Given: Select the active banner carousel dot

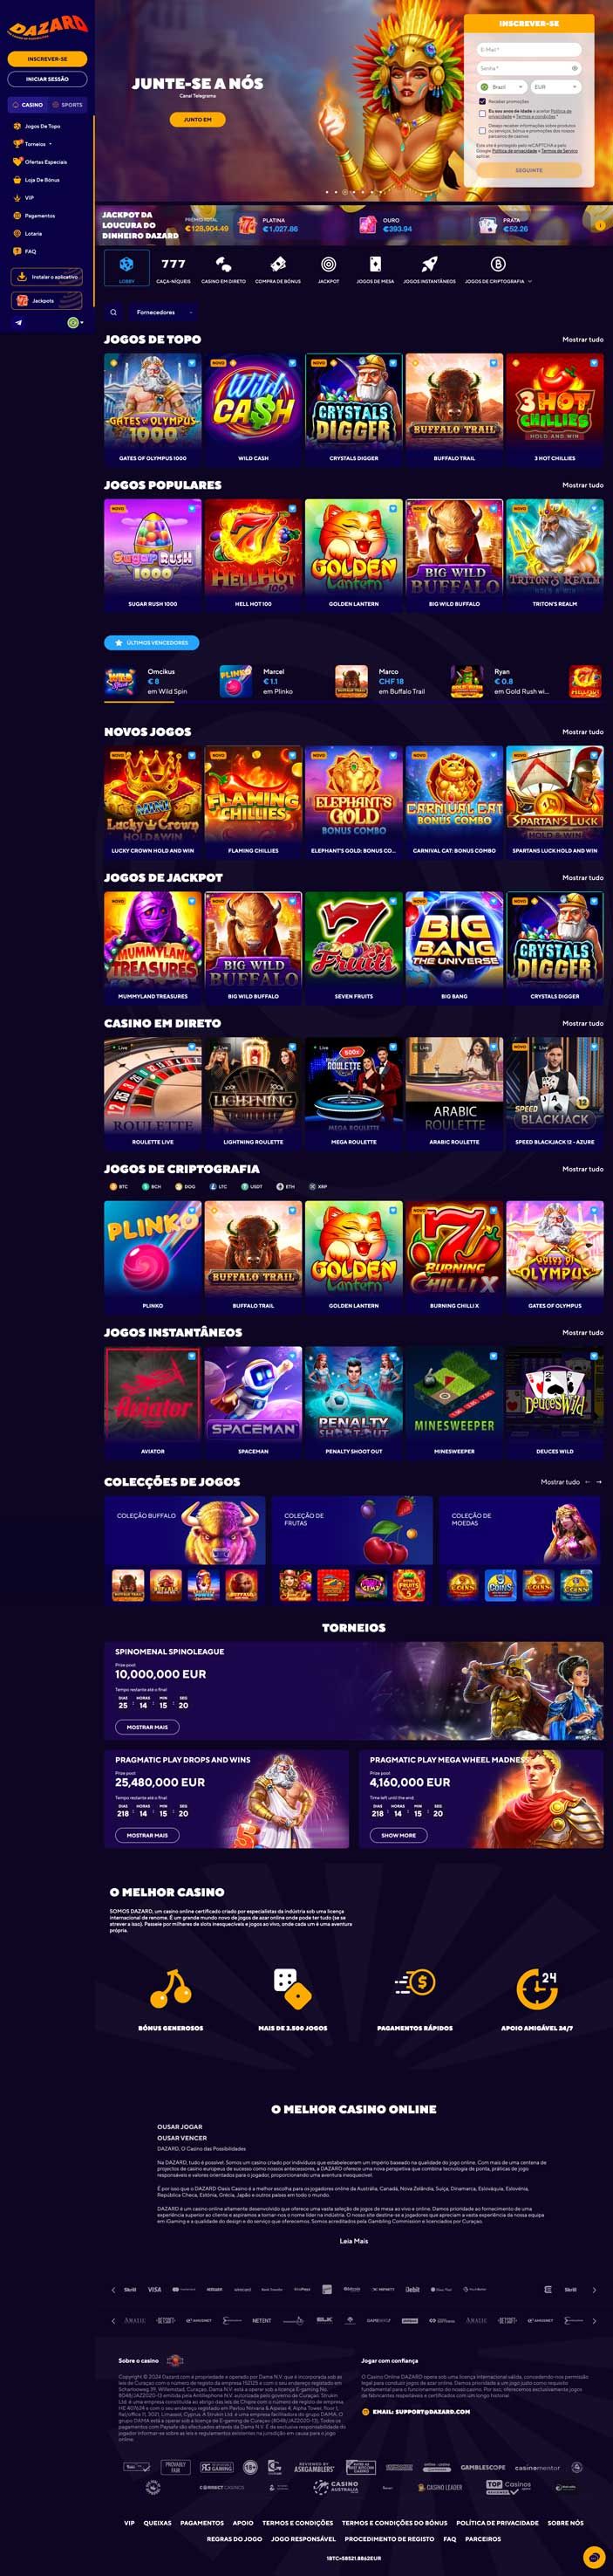Looking at the screenshot, I should click(x=344, y=191).
